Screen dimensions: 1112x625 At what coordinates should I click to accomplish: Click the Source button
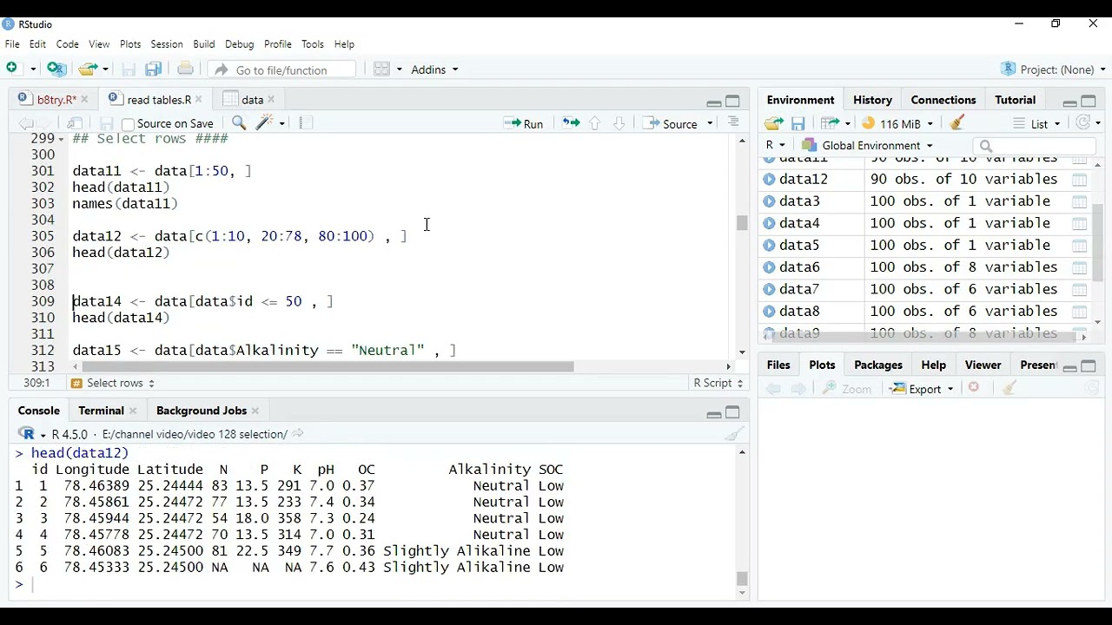tap(671, 123)
